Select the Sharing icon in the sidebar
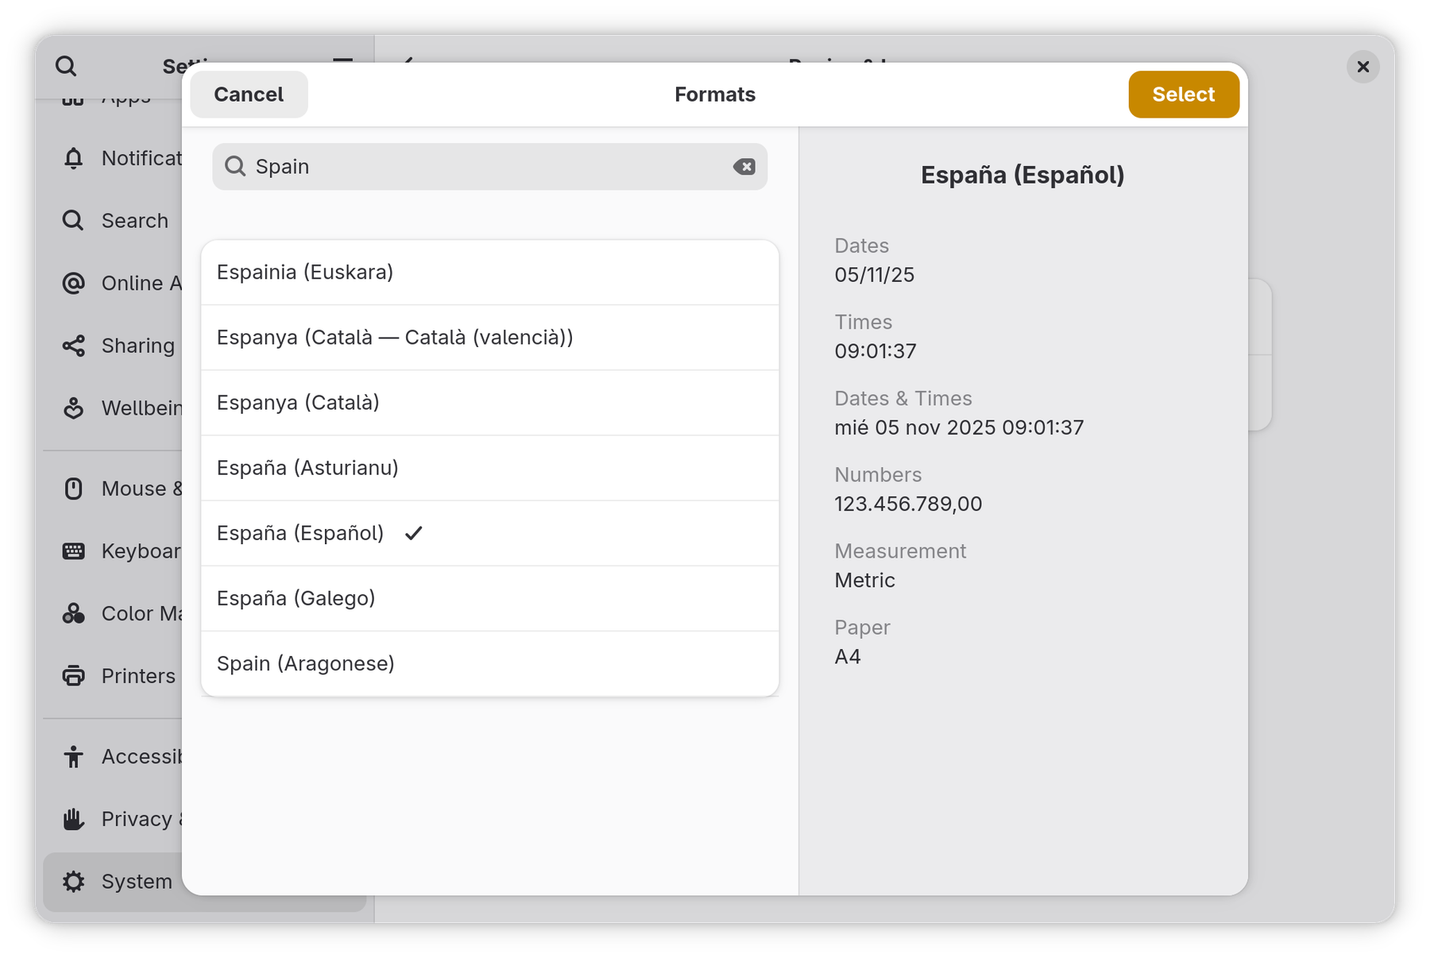The height and width of the screenshot is (958, 1430). coord(72,346)
